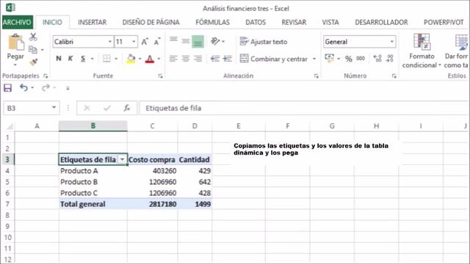Open fill color dropdown arrow
The width and height of the screenshot is (470, 264).
point(140,59)
